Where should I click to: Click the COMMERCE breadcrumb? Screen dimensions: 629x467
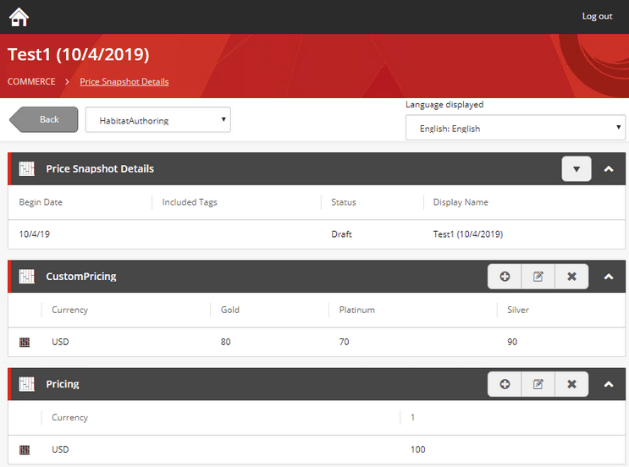pyautogui.click(x=31, y=81)
